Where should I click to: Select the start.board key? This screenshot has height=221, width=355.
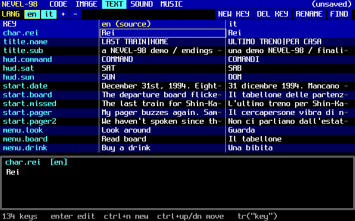[x=49, y=94]
